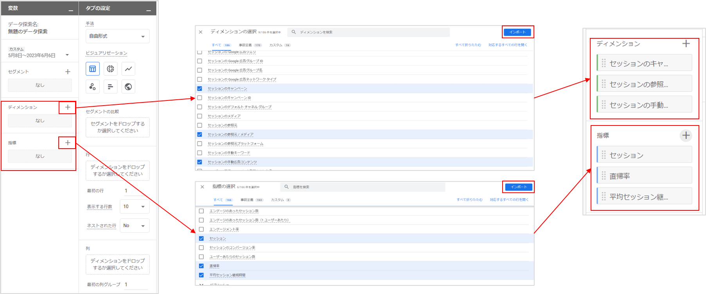Select the donut chart visualization
Image resolution: width=706 pixels, height=294 pixels.
pos(110,69)
